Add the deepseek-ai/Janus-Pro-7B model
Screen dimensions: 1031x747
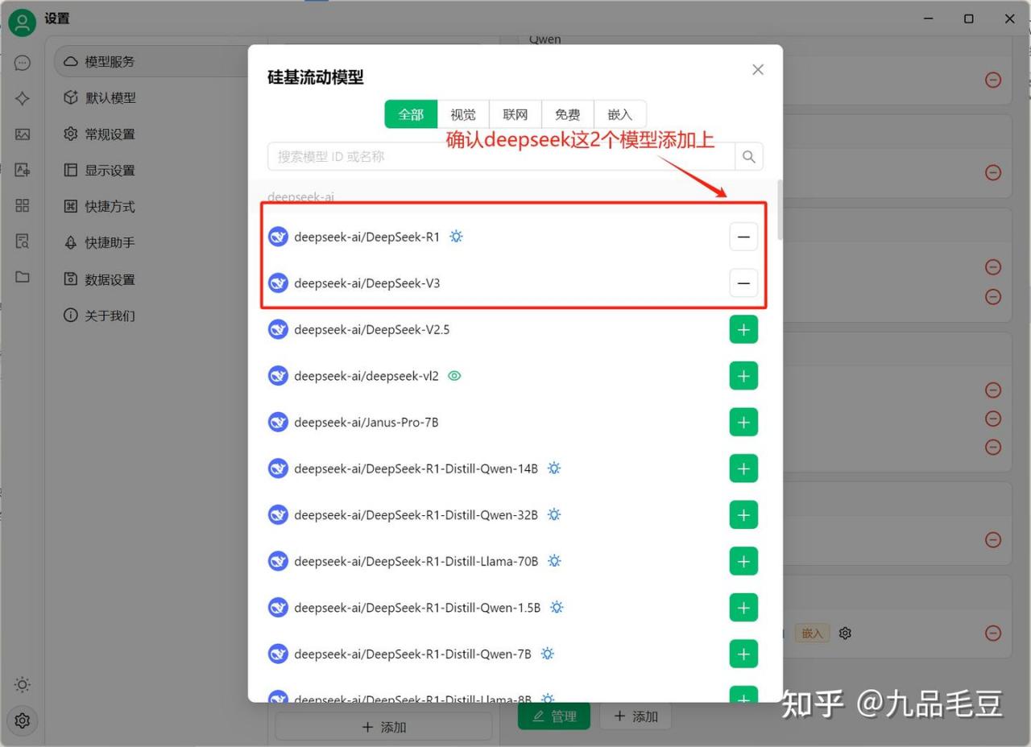click(743, 422)
